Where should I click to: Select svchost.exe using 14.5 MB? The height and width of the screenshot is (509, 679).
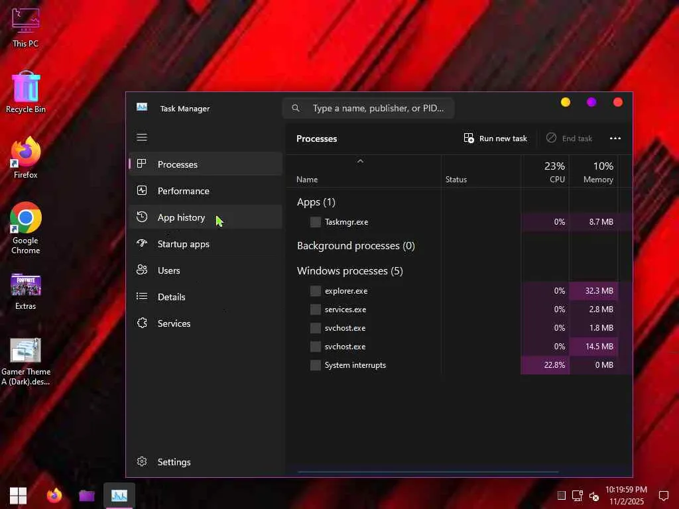(x=459, y=347)
